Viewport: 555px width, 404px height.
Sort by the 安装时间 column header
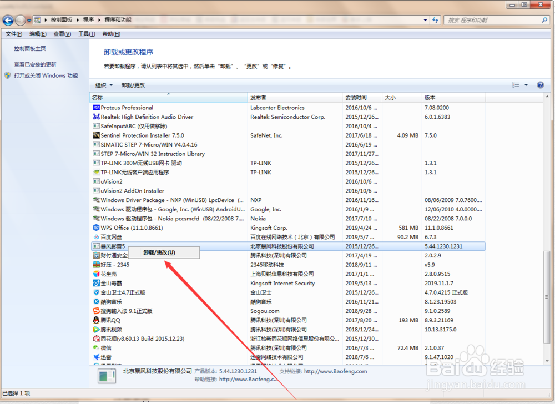point(362,98)
